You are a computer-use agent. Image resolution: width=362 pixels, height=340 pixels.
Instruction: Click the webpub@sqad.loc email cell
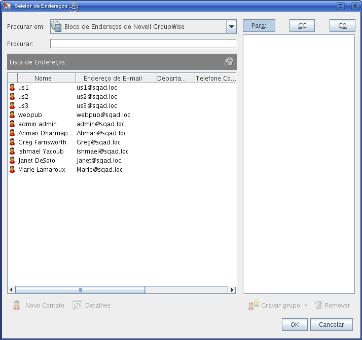(x=103, y=115)
